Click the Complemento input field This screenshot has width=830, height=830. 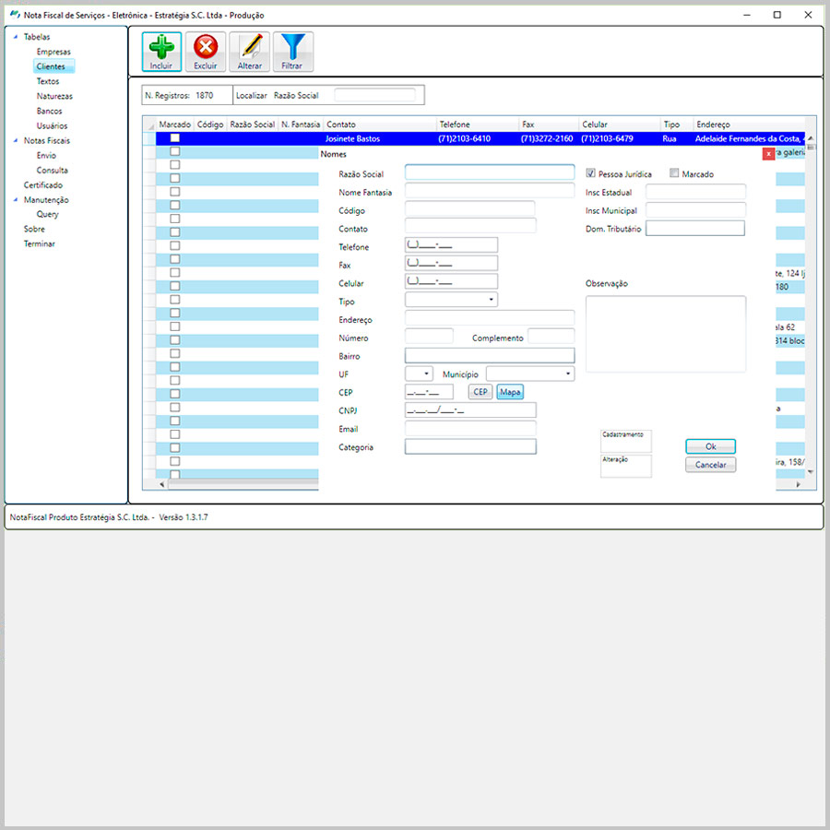tap(551, 336)
